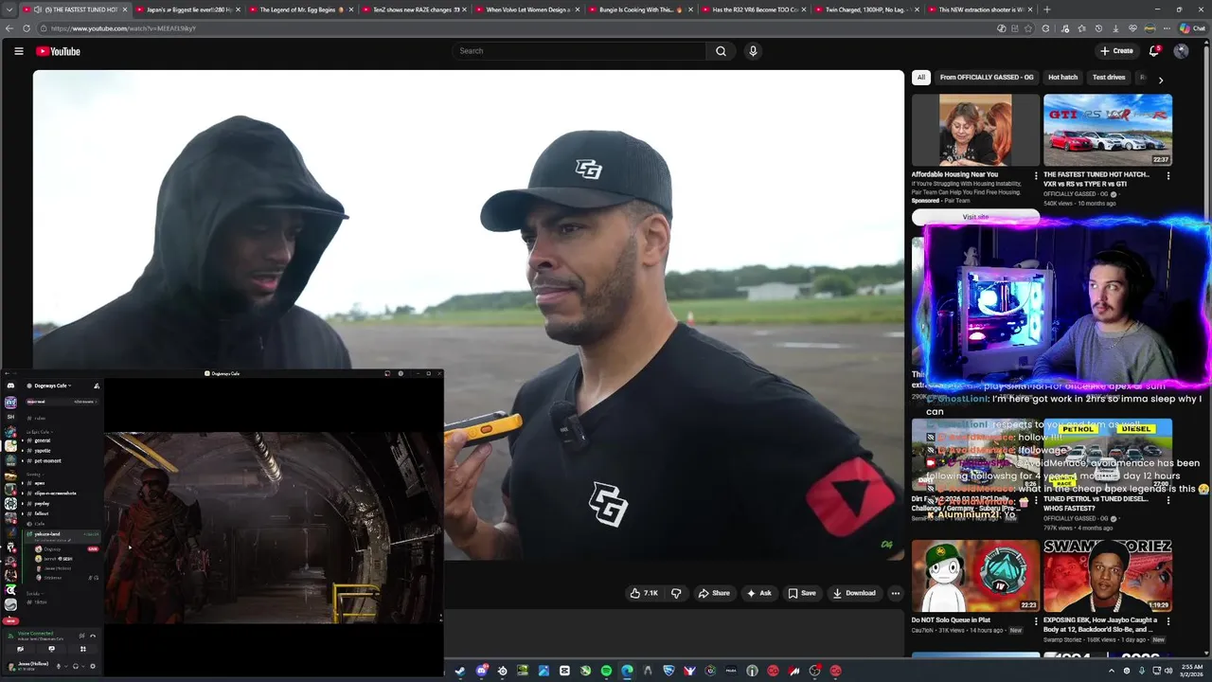Toggle Discord headphone deafen
Viewport: 1212px width, 682px height.
(x=76, y=666)
